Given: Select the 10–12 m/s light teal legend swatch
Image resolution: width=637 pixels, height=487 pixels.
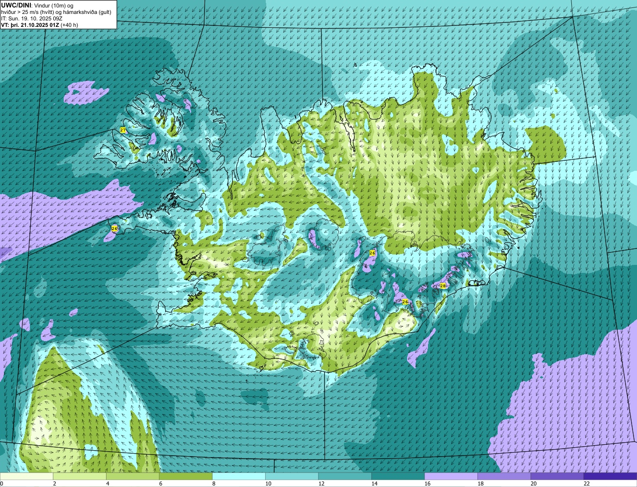Looking at the screenshot, I should tap(292, 476).
